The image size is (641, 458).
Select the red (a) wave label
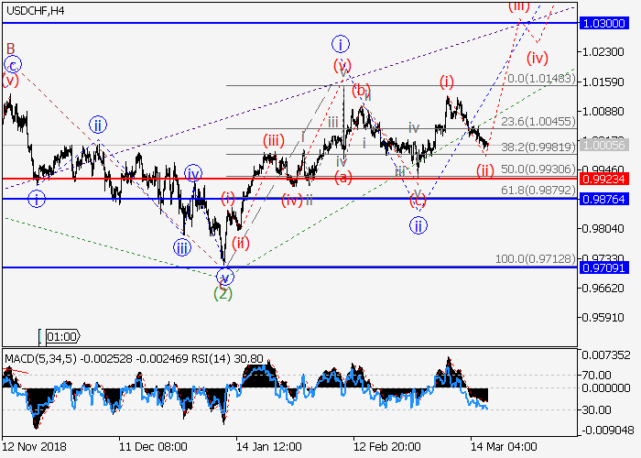[x=342, y=176]
